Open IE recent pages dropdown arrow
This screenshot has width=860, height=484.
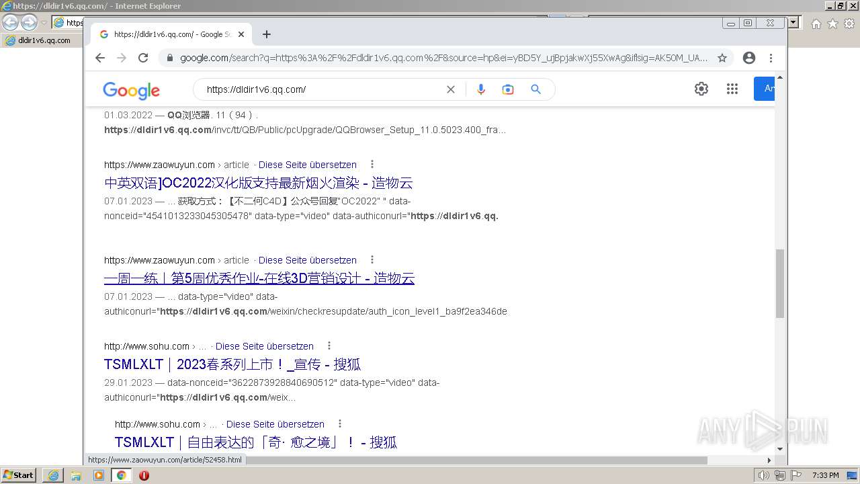click(44, 23)
